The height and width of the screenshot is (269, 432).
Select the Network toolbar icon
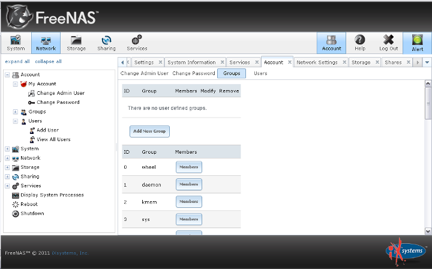(x=46, y=43)
